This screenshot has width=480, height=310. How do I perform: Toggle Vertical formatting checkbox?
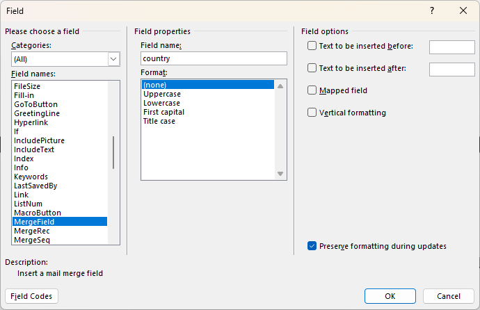tap(312, 113)
